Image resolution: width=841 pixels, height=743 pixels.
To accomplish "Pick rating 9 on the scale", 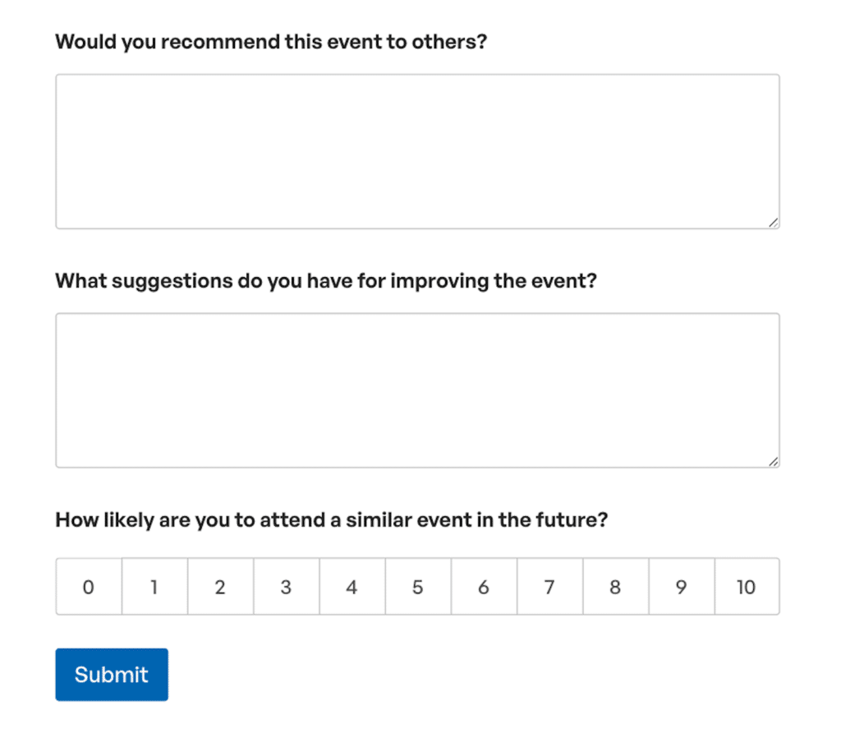I will [x=681, y=587].
